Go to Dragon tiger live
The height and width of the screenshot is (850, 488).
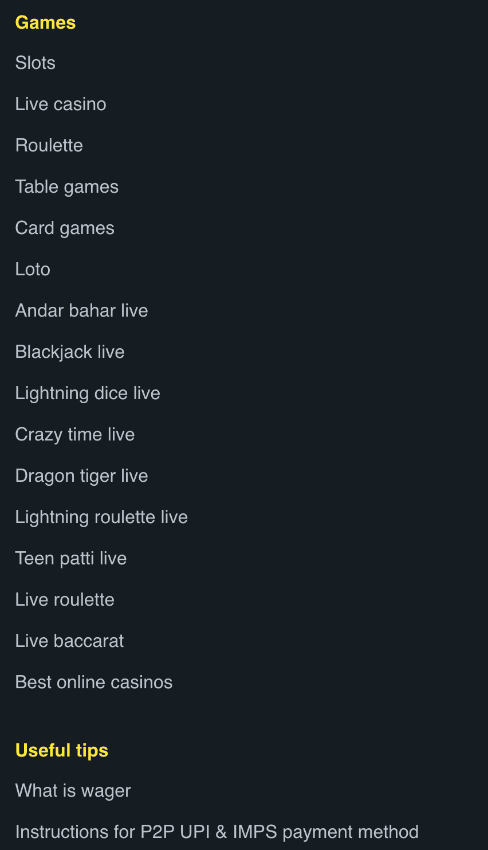[82, 475]
